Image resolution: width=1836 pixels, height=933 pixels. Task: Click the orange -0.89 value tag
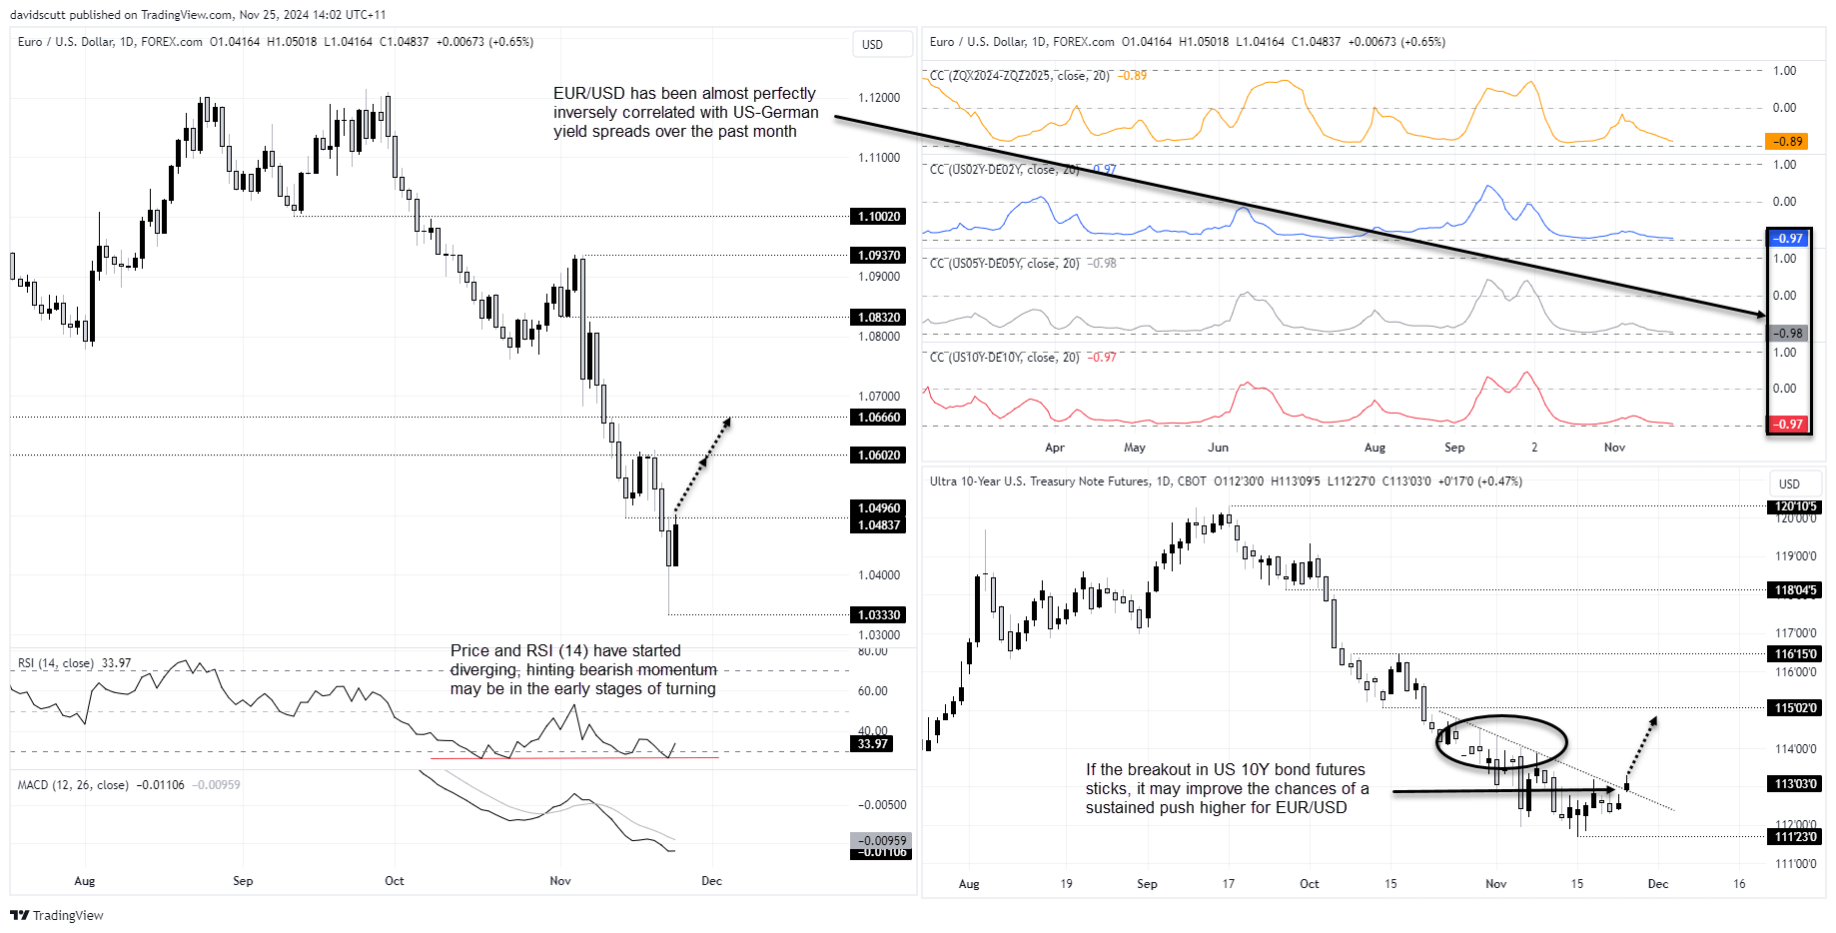point(1788,142)
